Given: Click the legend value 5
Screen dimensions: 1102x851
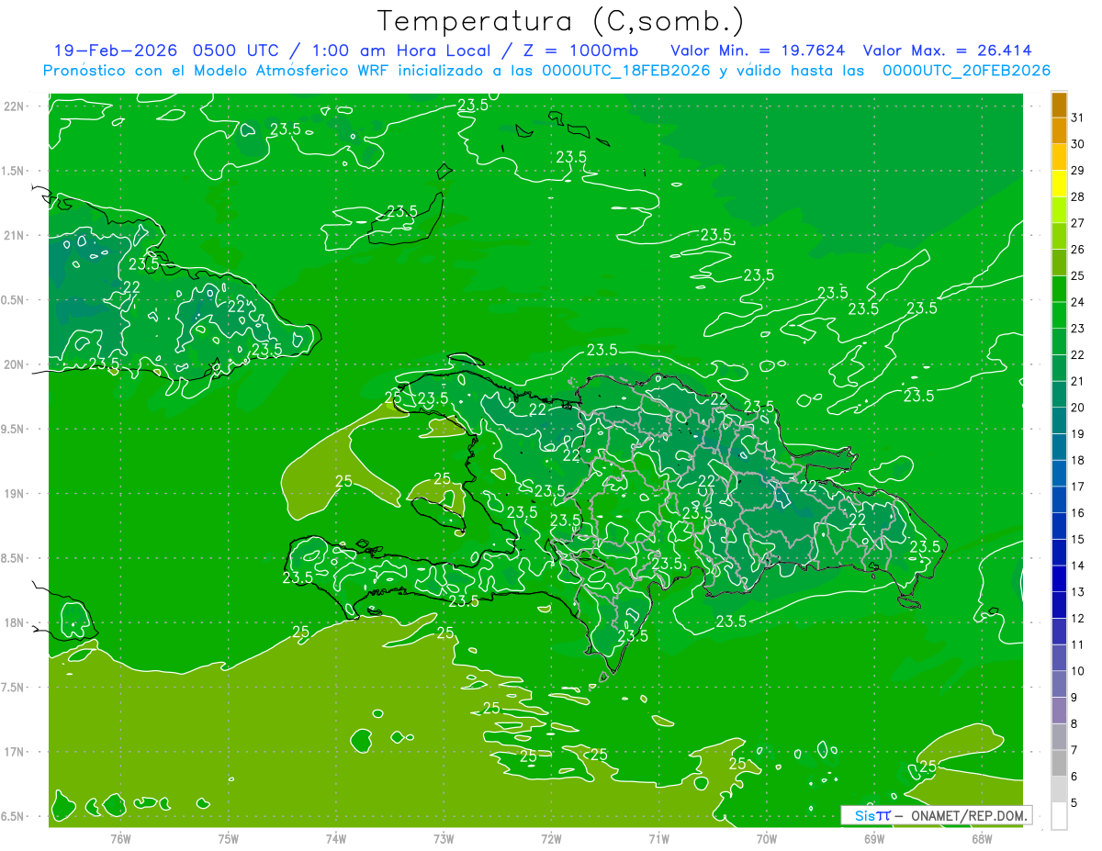Looking at the screenshot, I should (1074, 803).
